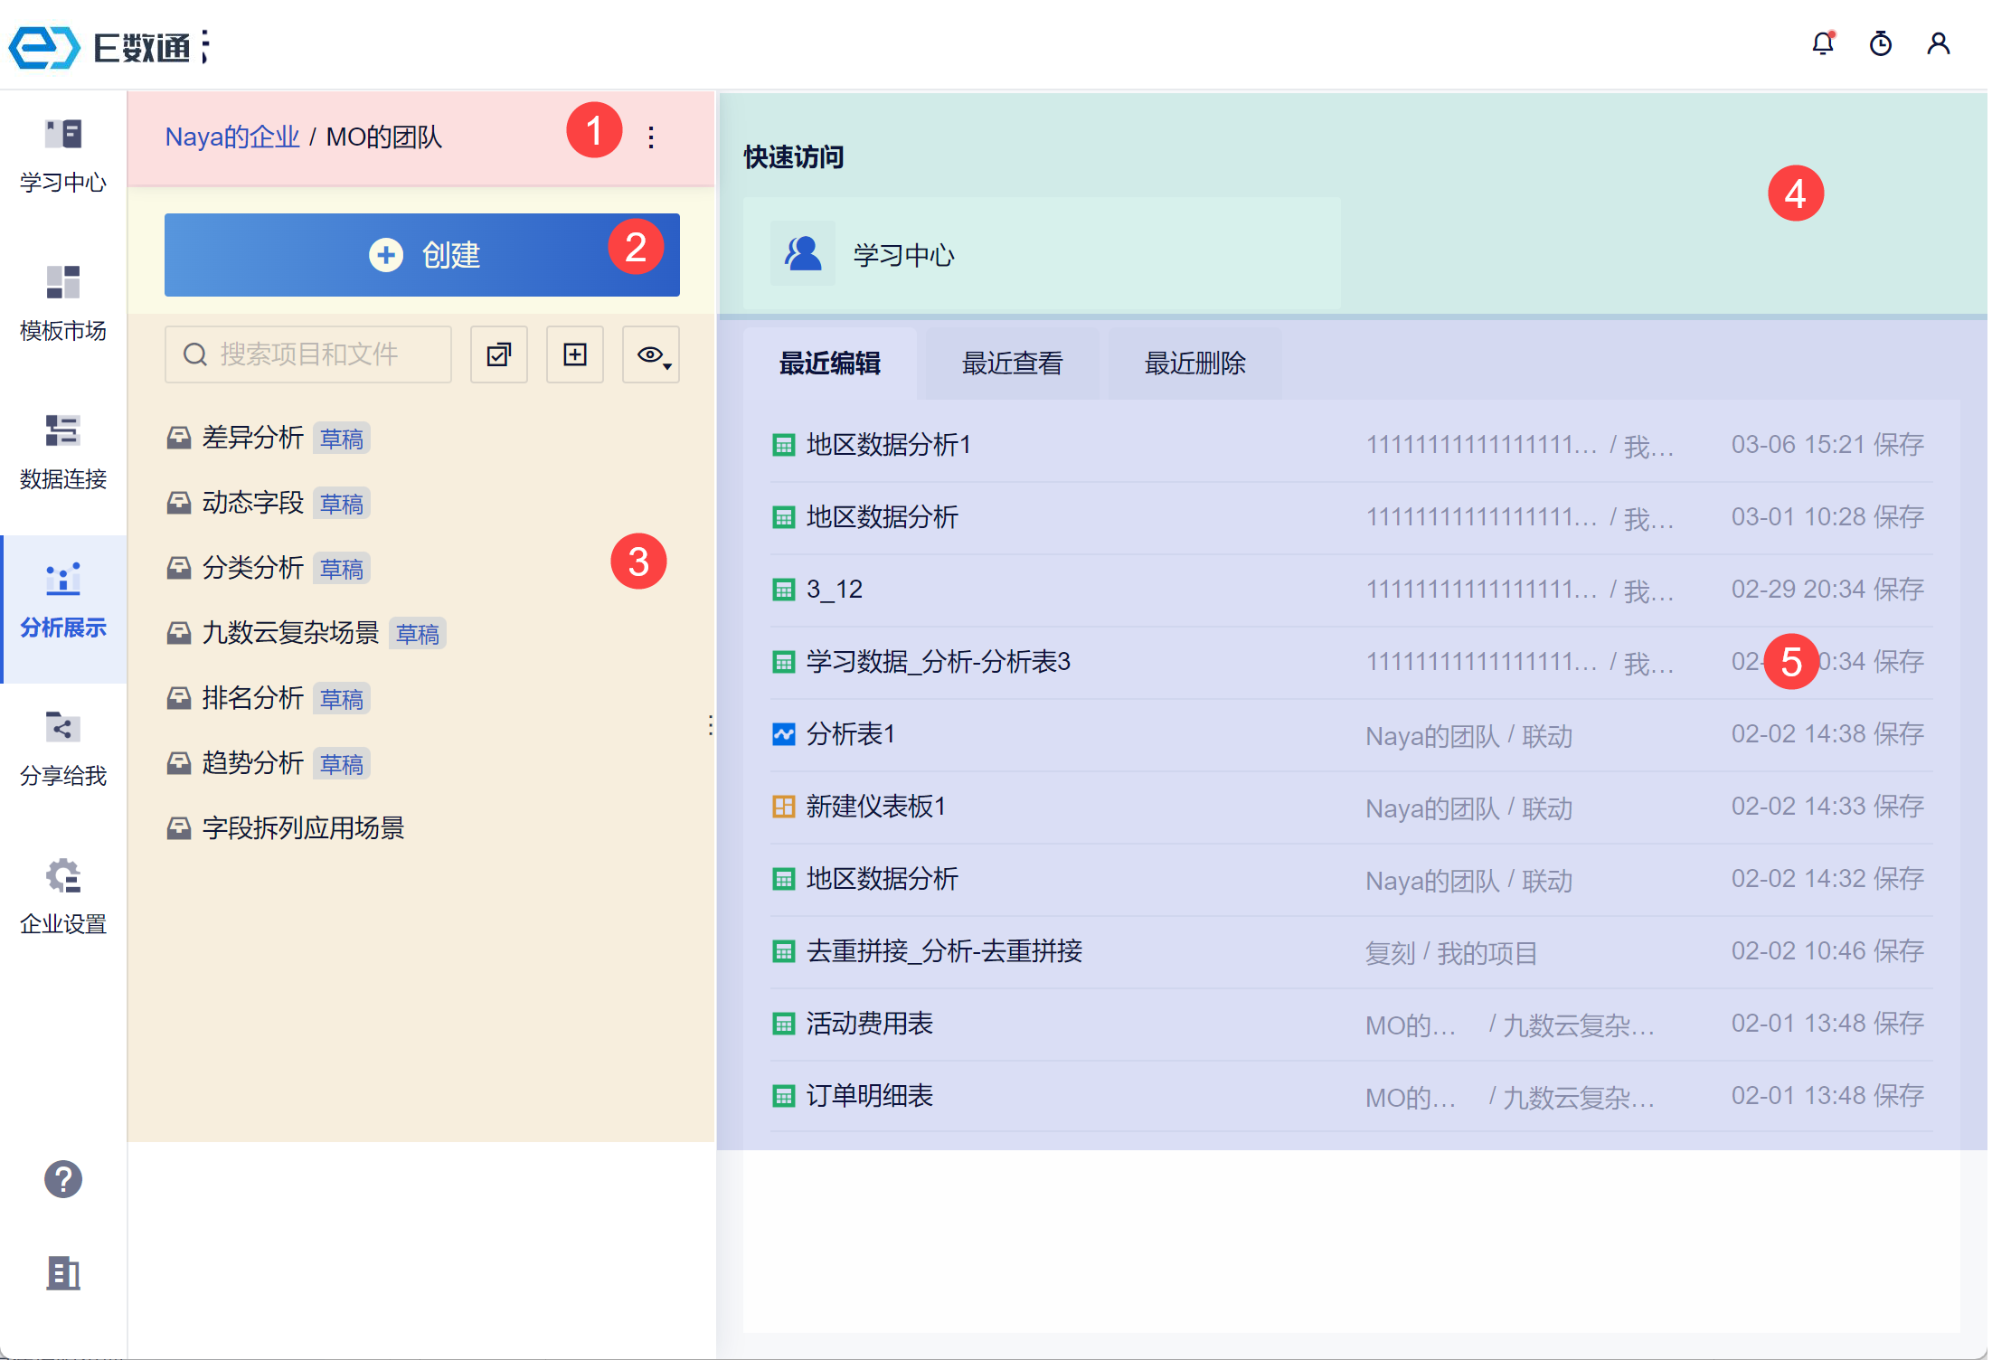The height and width of the screenshot is (1360, 1992).
Task: Click the Naya的企业 breadcrumb link
Action: pos(231,137)
